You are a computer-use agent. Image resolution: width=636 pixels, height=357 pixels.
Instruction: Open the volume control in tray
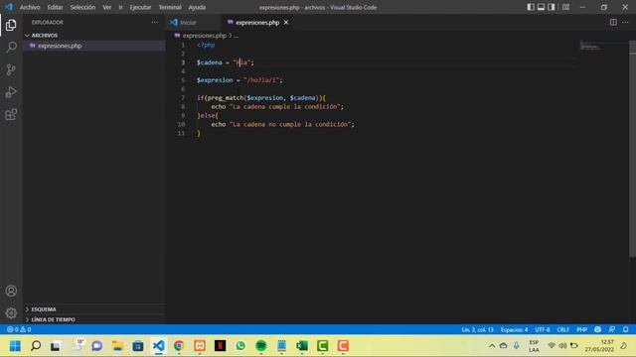[562, 346]
